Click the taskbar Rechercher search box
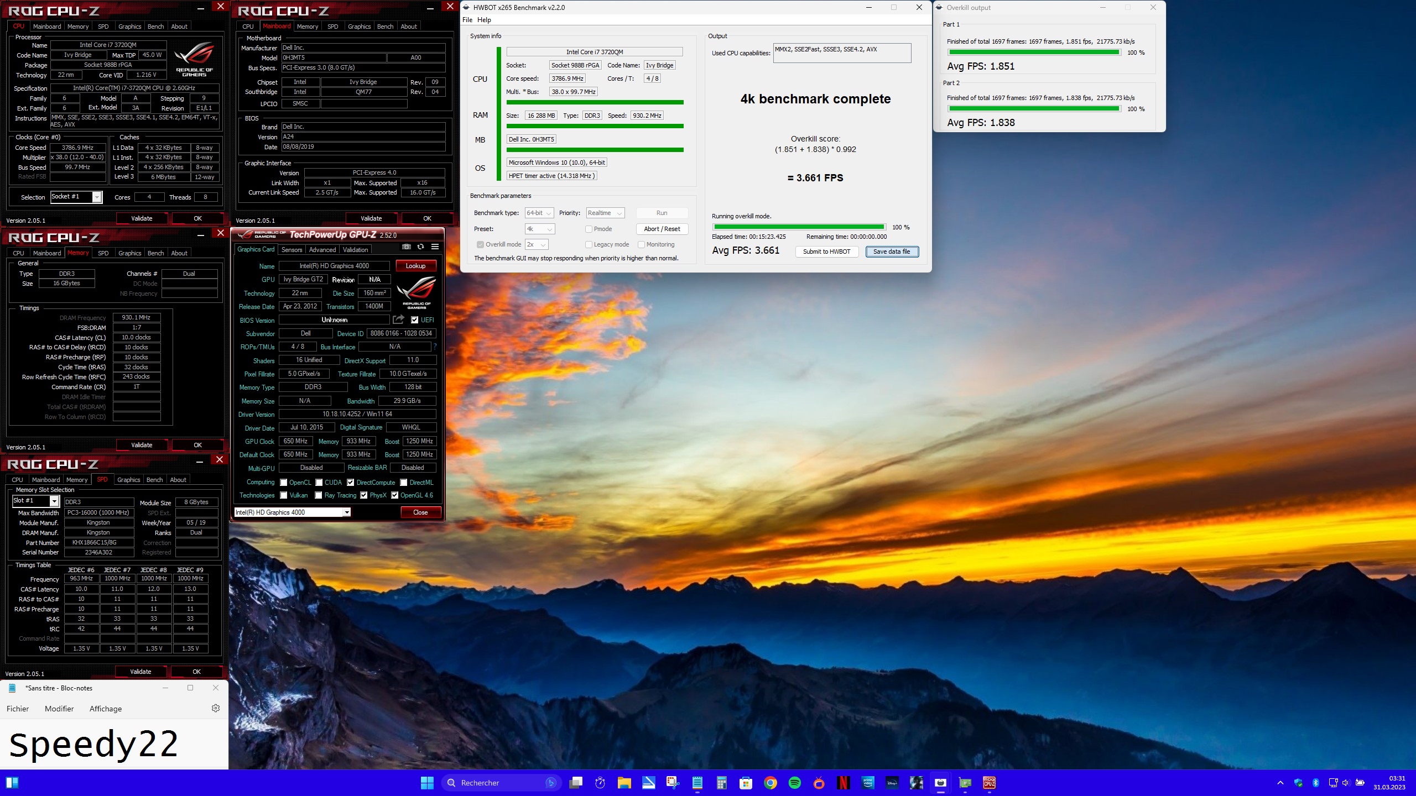The image size is (1416, 796). coord(501,783)
